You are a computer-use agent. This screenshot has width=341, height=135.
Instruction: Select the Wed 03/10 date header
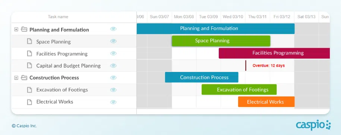pos(233,17)
